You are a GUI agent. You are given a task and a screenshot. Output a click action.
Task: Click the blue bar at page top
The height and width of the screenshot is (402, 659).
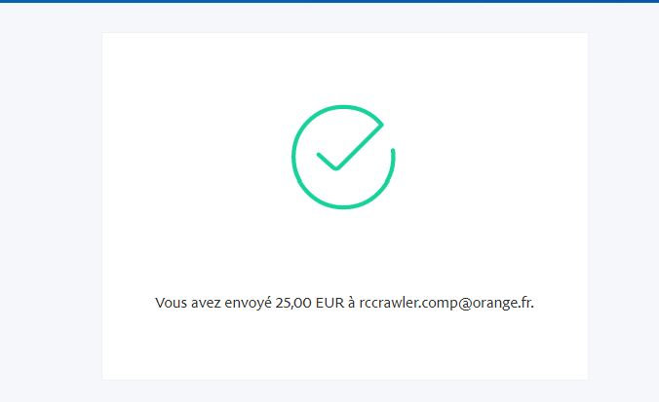tap(329, 1)
